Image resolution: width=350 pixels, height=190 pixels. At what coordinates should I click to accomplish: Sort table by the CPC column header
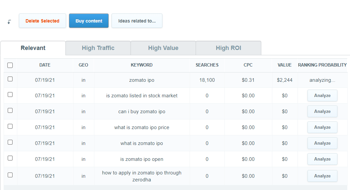pos(248,65)
